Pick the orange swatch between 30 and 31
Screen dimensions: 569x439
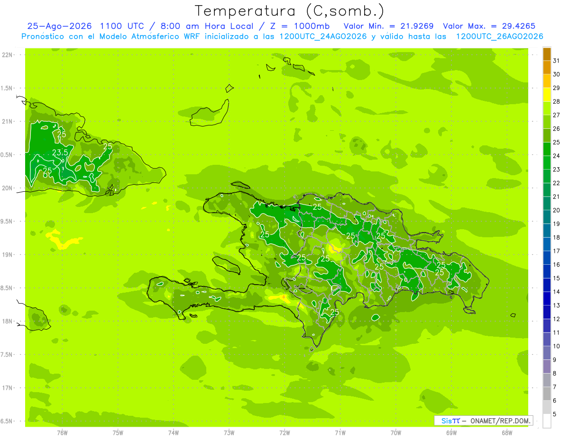coord(547,68)
